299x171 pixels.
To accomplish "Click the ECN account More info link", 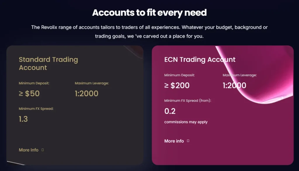I will tap(174, 141).
